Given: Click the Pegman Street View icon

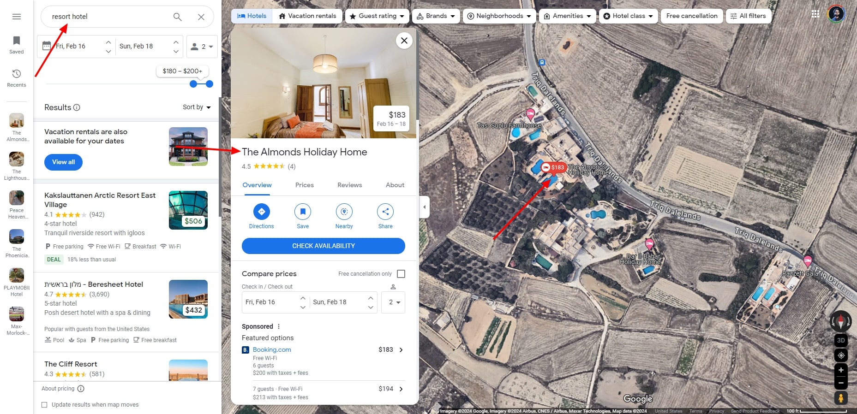Looking at the screenshot, I should tap(841, 398).
